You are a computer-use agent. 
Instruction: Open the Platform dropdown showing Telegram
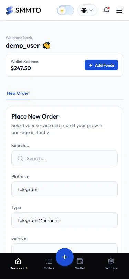65,189
